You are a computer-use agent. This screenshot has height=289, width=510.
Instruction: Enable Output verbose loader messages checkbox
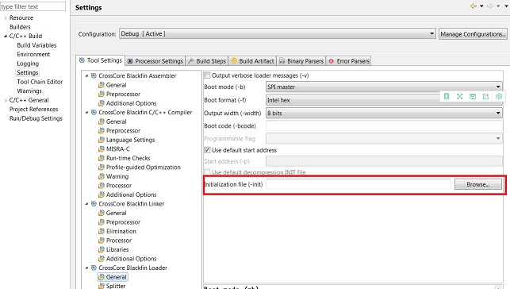pyautogui.click(x=207, y=75)
